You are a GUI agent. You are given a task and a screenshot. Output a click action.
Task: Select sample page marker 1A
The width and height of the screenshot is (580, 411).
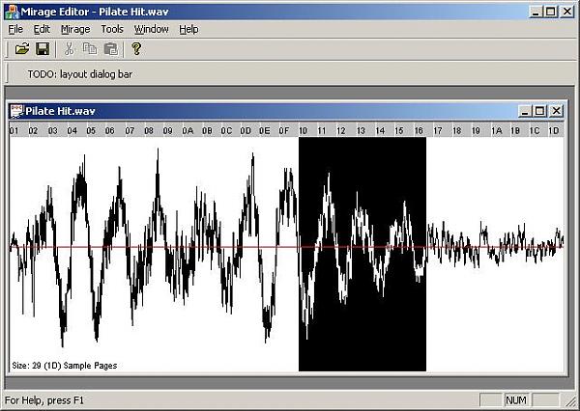point(497,130)
